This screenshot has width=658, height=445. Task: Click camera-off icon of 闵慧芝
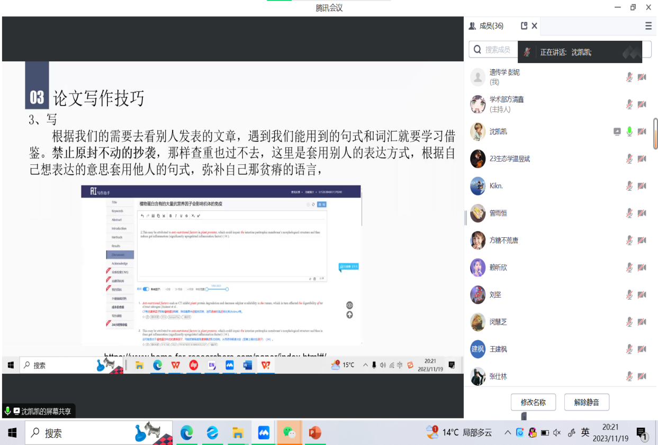click(642, 322)
